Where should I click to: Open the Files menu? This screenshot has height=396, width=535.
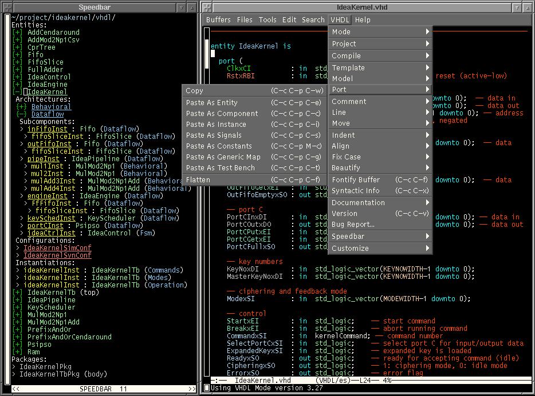[x=245, y=19]
